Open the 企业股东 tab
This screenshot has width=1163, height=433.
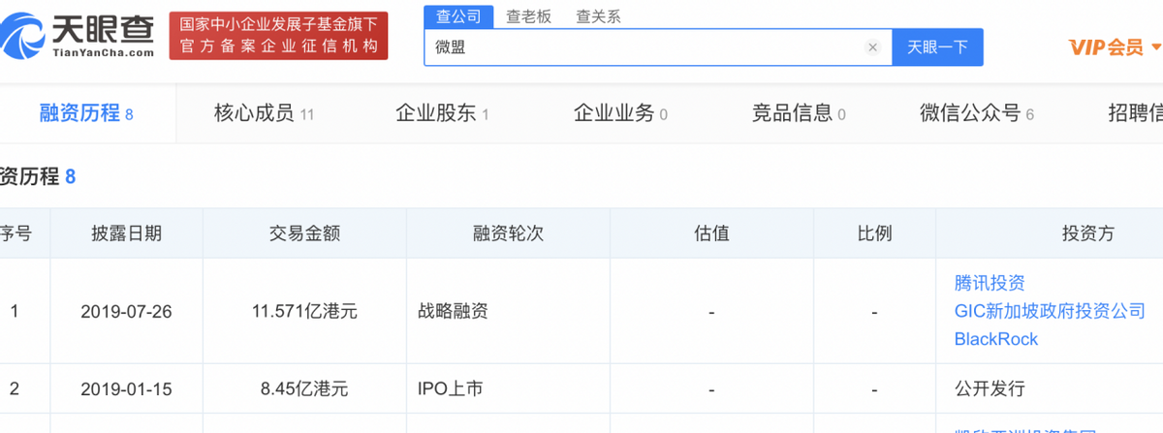(442, 114)
